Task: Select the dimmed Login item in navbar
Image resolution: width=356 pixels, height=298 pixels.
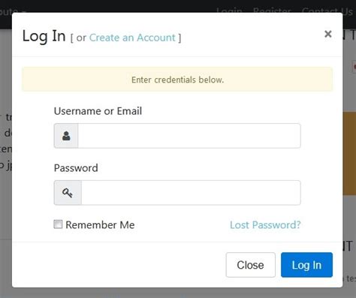Action: tap(229, 11)
